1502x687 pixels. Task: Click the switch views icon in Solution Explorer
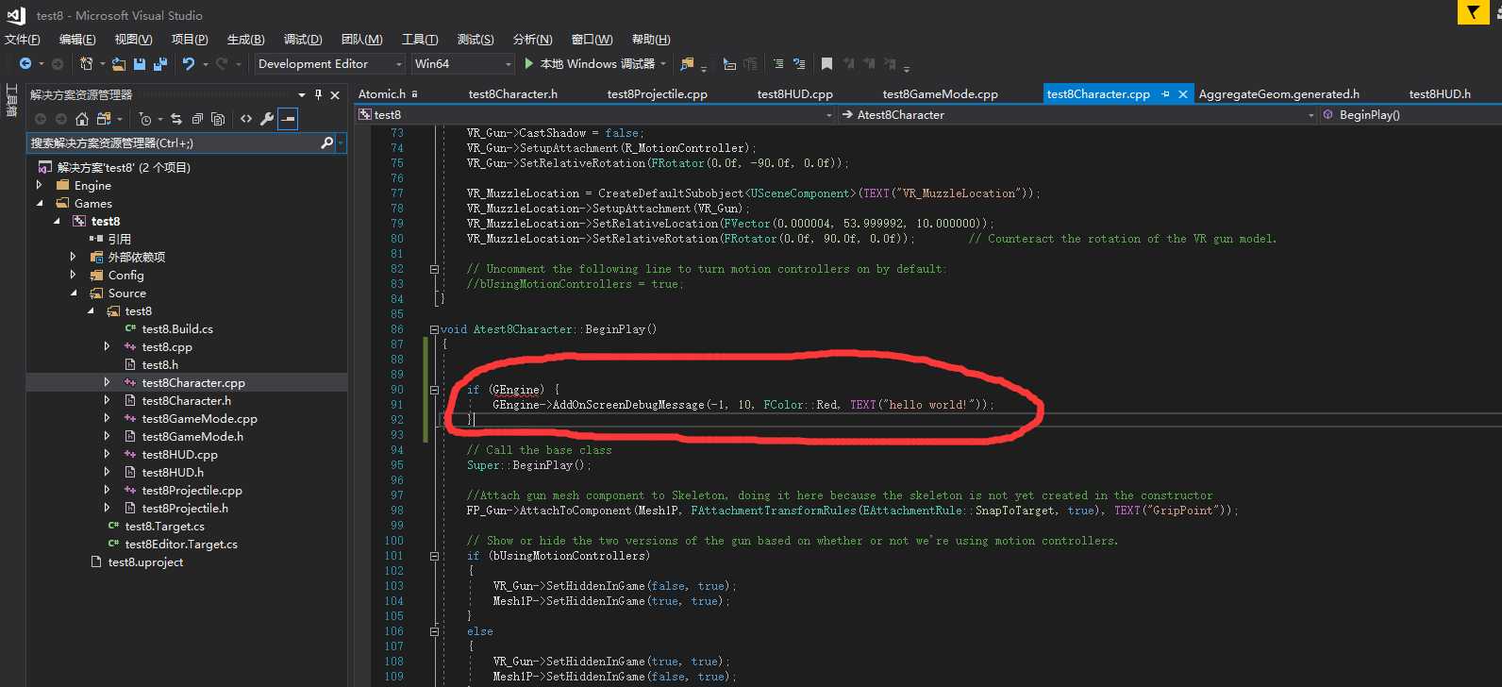(104, 119)
